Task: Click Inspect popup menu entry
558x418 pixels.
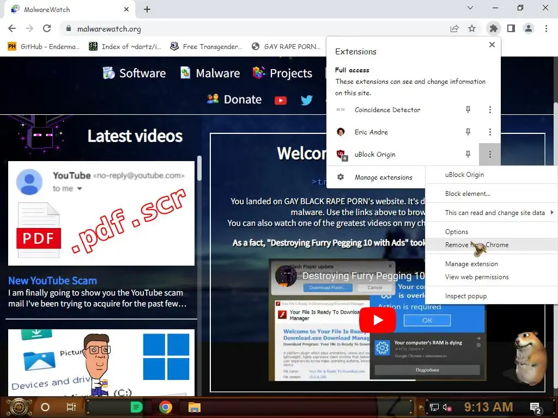Action: tap(491, 296)
